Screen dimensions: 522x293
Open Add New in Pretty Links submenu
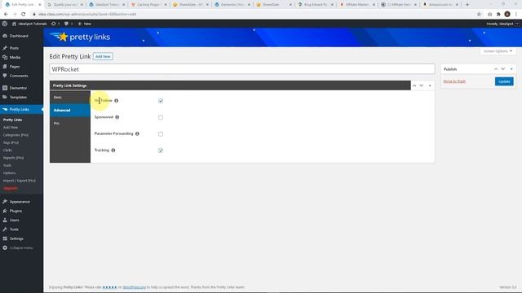coord(11,127)
